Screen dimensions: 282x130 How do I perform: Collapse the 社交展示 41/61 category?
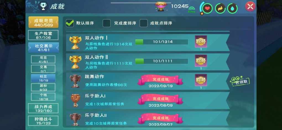click(43, 47)
